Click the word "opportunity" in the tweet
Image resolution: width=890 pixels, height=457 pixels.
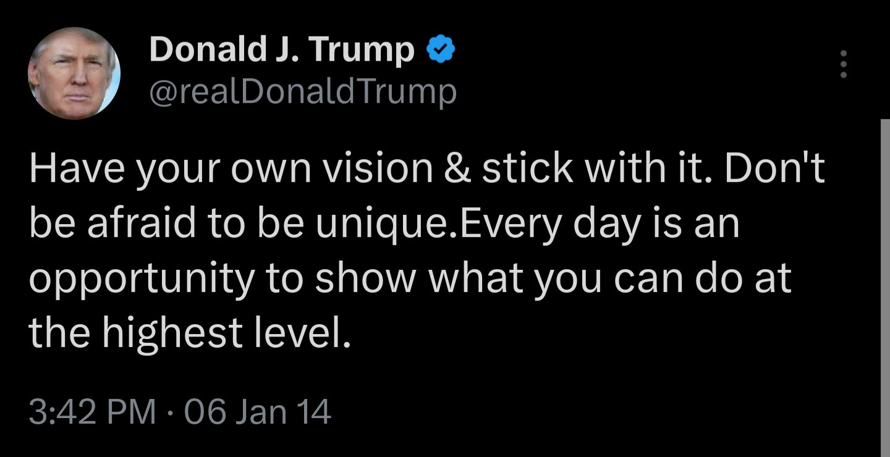point(141,280)
